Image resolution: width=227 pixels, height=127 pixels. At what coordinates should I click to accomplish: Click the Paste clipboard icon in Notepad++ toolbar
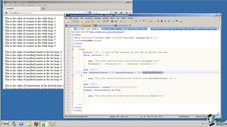(99, 21)
